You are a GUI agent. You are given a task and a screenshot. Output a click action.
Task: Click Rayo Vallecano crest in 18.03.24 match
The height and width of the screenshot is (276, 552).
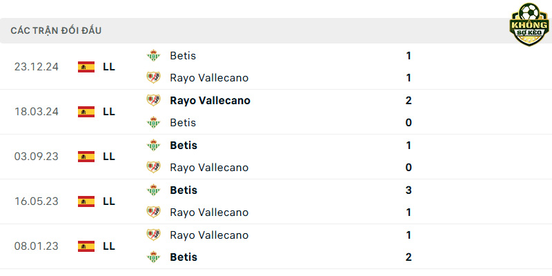[153, 100]
